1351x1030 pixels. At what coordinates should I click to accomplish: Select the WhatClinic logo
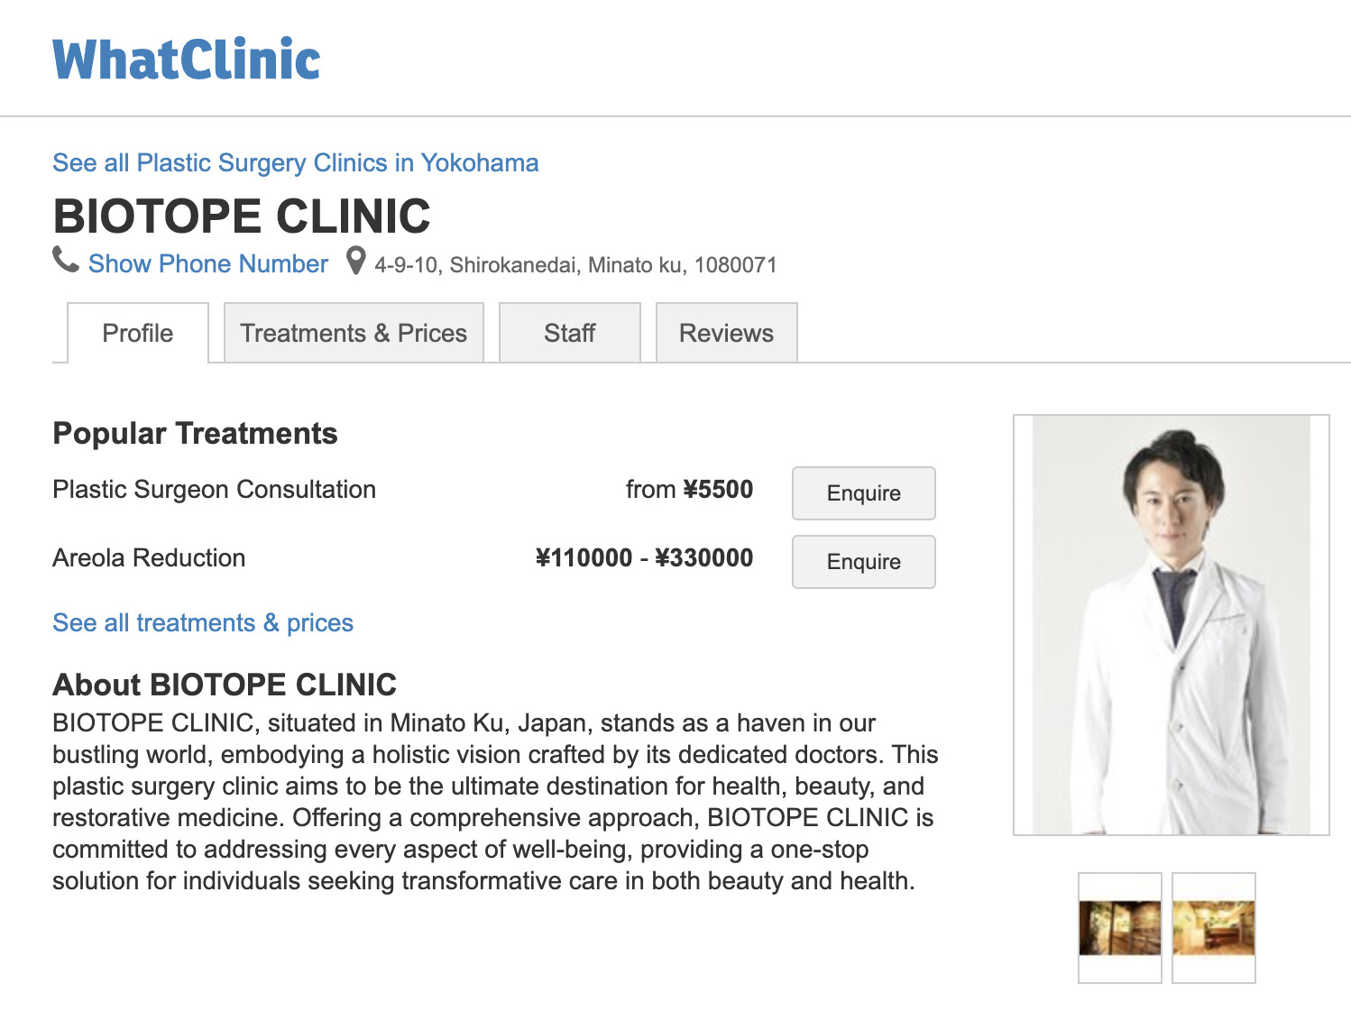point(185,59)
